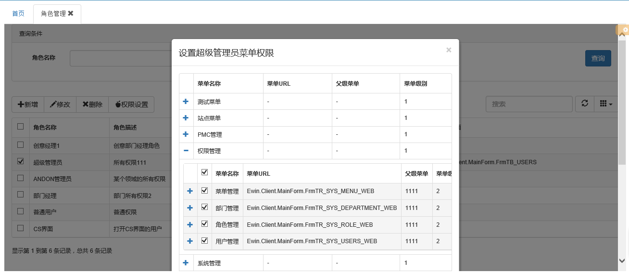Close the 角色管理 tab
The height and width of the screenshot is (274, 629).
click(71, 13)
